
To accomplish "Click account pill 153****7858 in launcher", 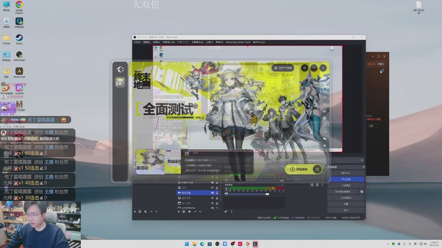I will (283, 68).
